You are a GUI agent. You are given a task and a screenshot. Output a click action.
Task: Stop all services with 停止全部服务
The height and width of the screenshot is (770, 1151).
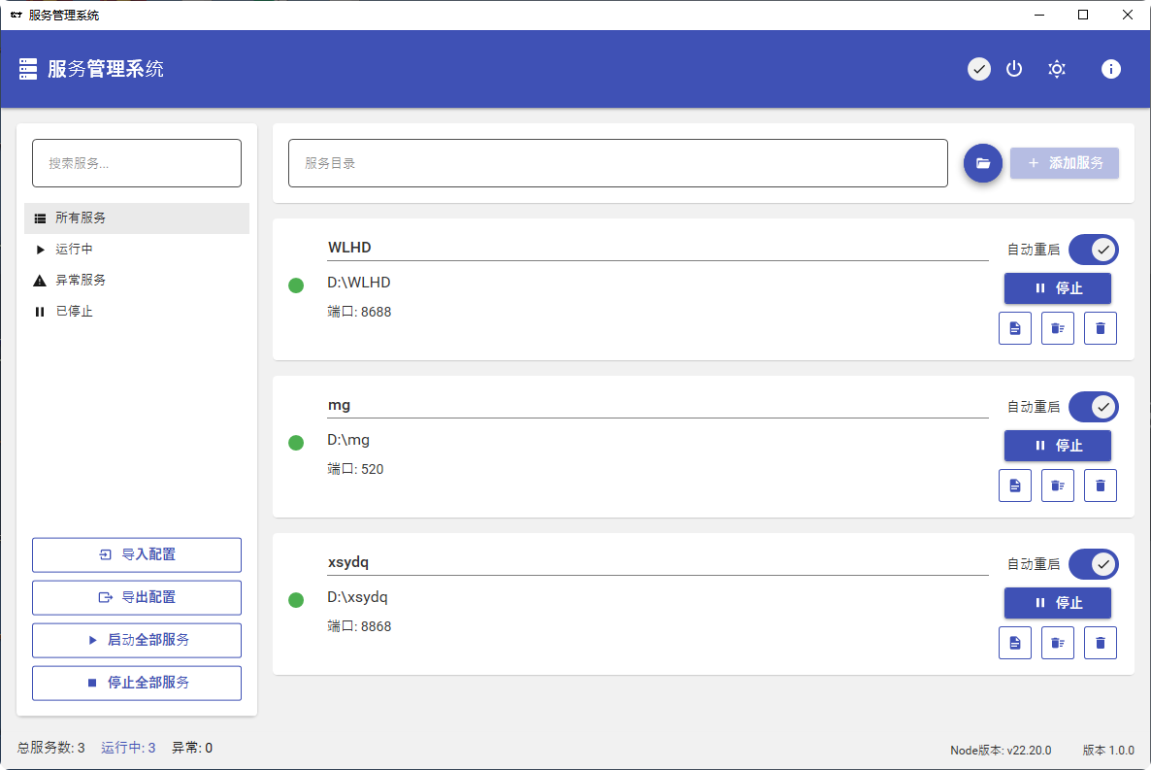137,683
